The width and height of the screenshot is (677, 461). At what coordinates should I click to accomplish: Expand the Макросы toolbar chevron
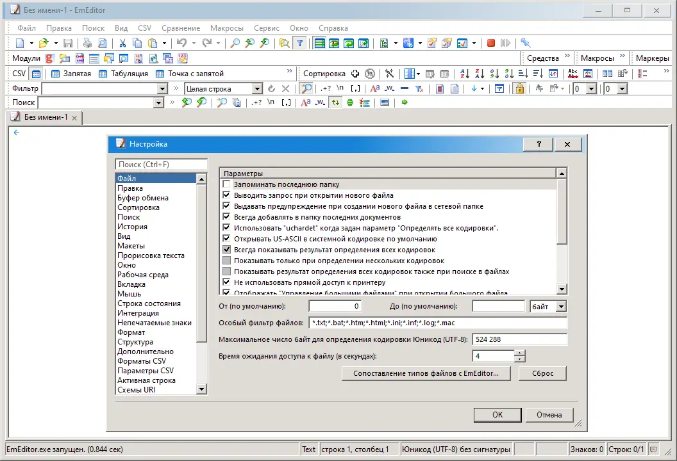pos(622,56)
